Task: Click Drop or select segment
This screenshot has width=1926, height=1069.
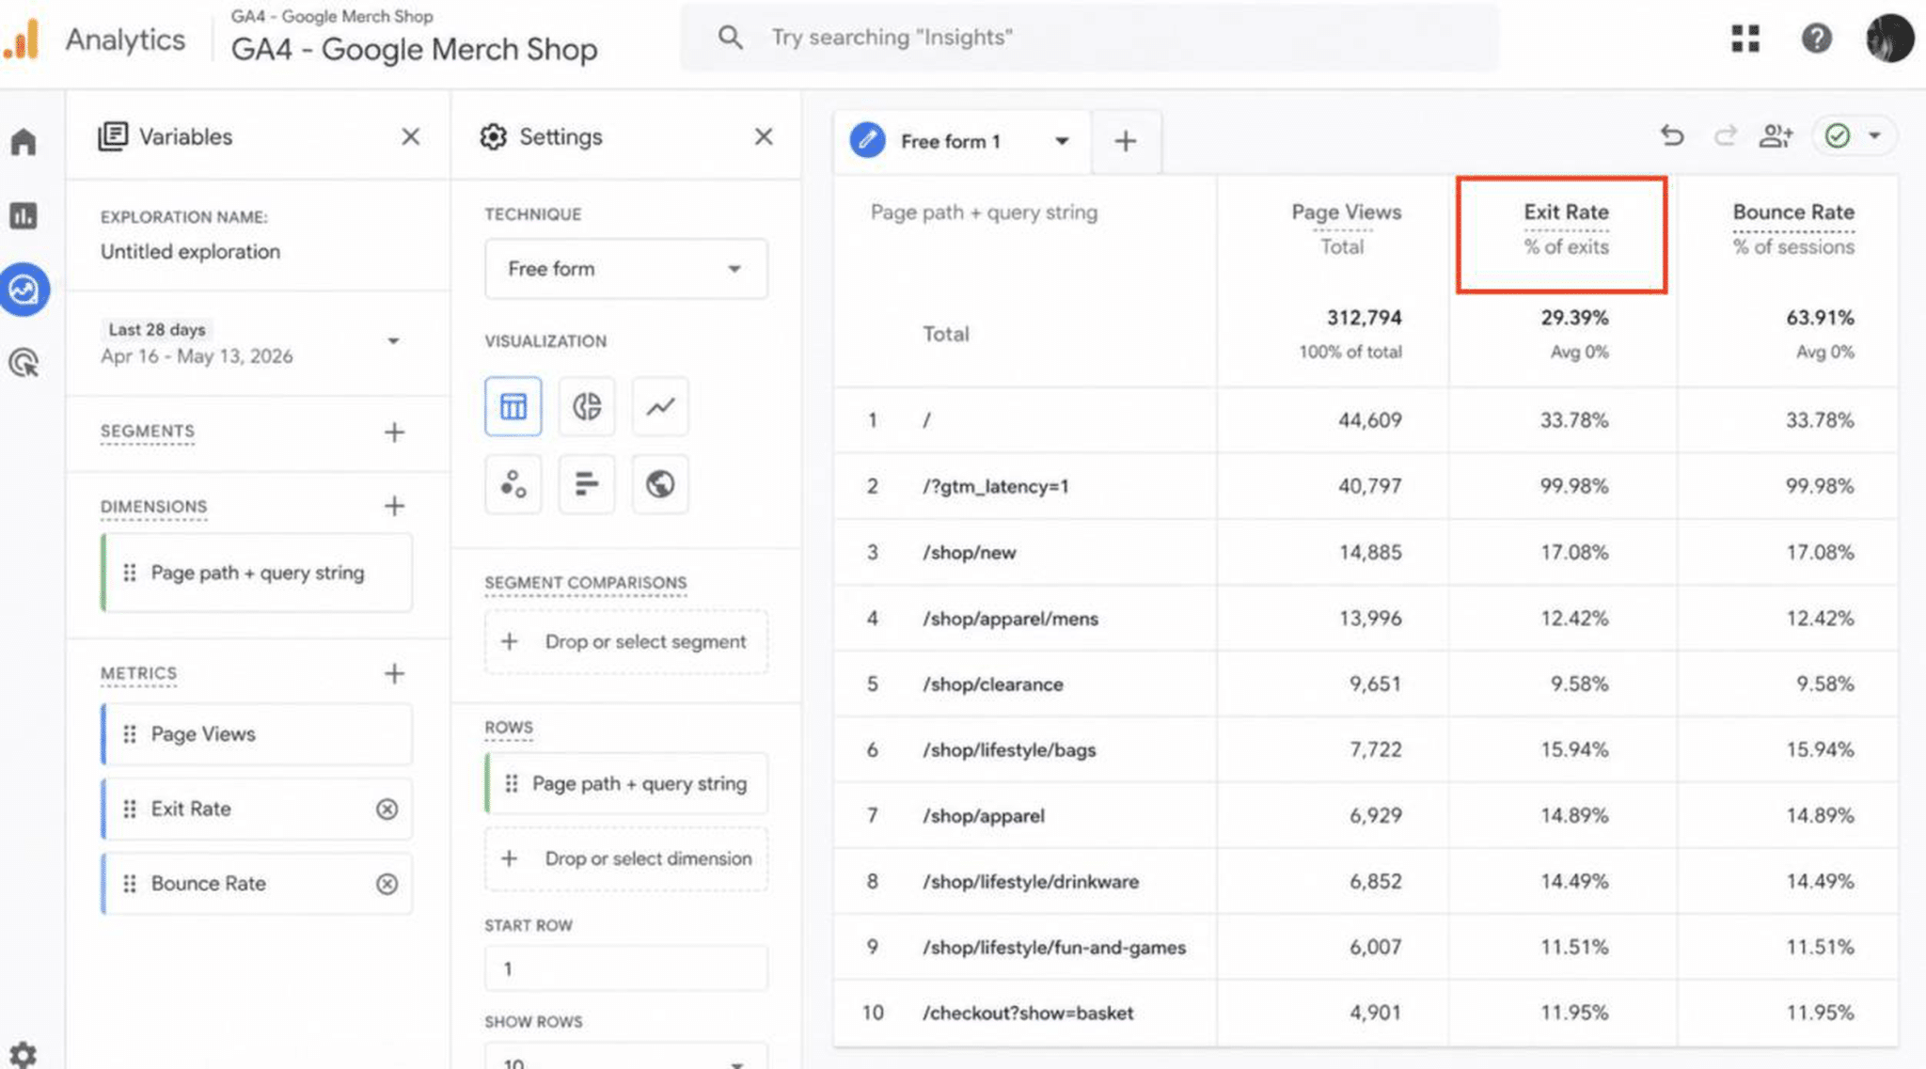Action: tap(625, 642)
